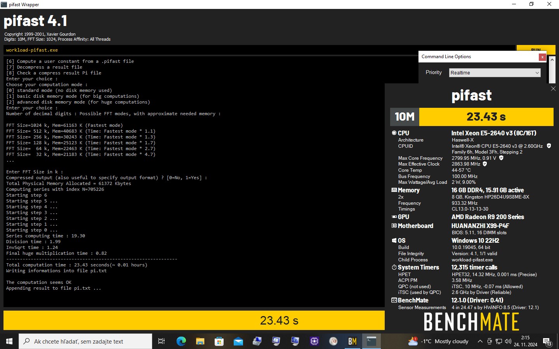Click the OS Windows logo icon
Image resolution: width=559 pixels, height=349 pixels.
coord(394,240)
